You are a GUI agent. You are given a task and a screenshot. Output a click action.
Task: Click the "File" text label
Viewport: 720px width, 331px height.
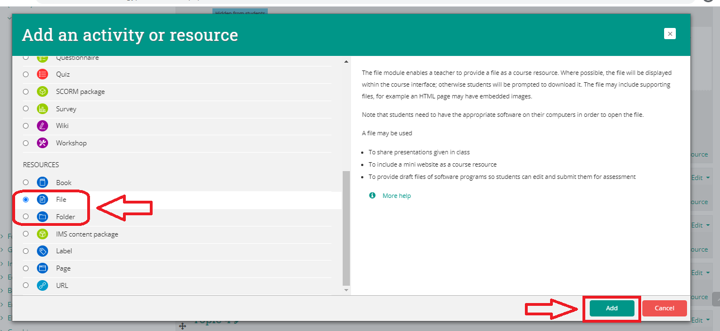click(x=61, y=200)
